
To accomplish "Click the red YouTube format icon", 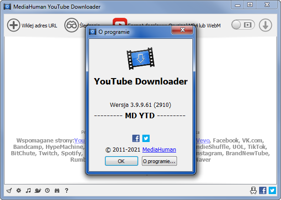I will pos(120,22).
